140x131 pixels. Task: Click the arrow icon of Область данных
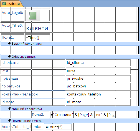[9, 57]
